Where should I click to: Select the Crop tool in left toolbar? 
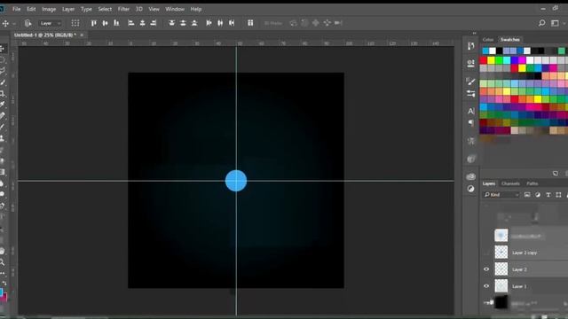click(2, 94)
